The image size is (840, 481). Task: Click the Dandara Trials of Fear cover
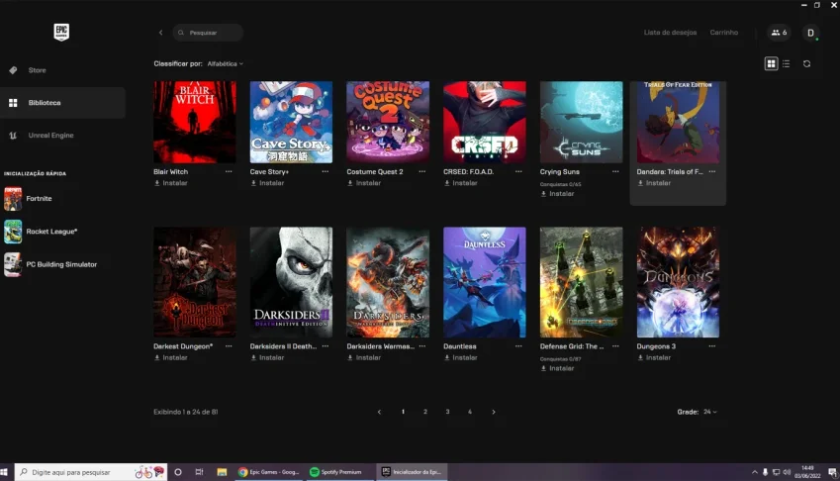(678, 122)
